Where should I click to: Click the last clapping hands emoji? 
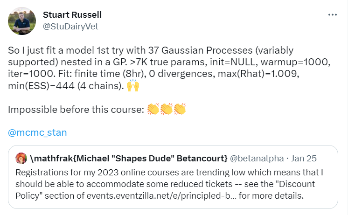180,109
